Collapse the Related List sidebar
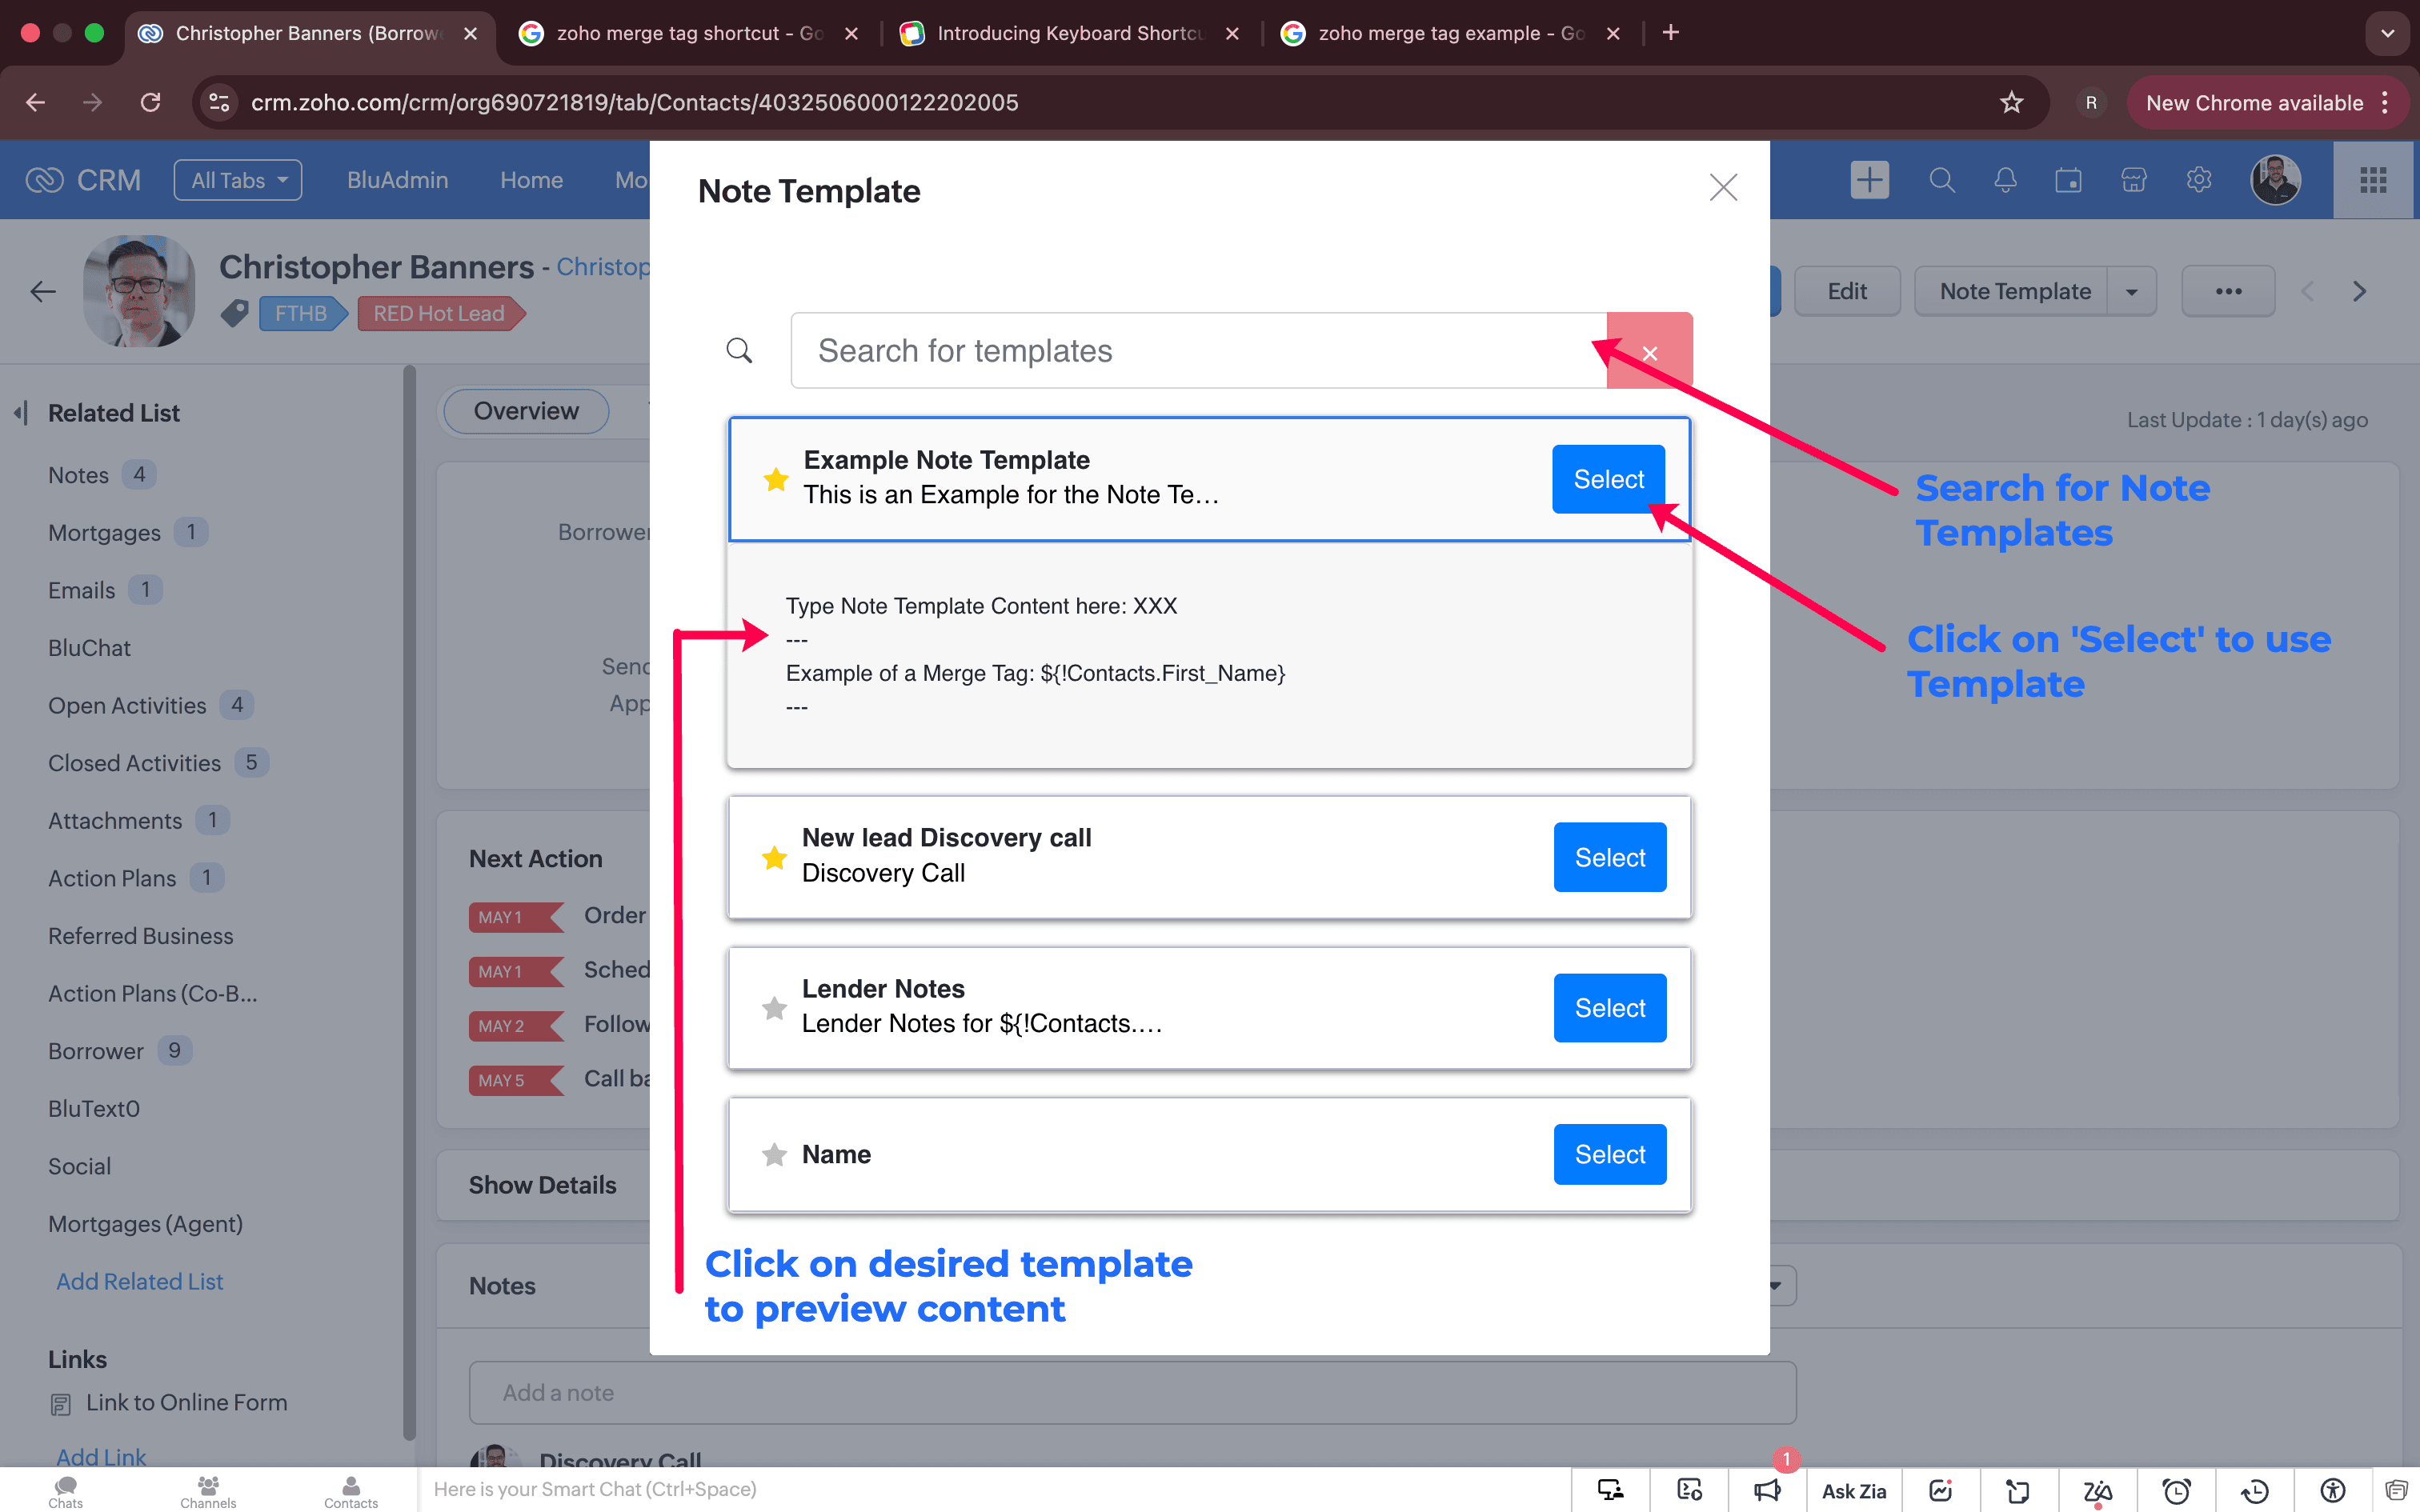This screenshot has height=1512, width=2420. (x=21, y=412)
